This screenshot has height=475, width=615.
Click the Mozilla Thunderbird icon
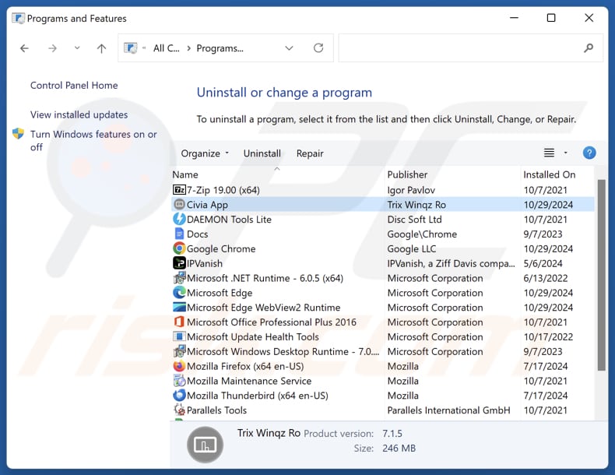tap(179, 396)
